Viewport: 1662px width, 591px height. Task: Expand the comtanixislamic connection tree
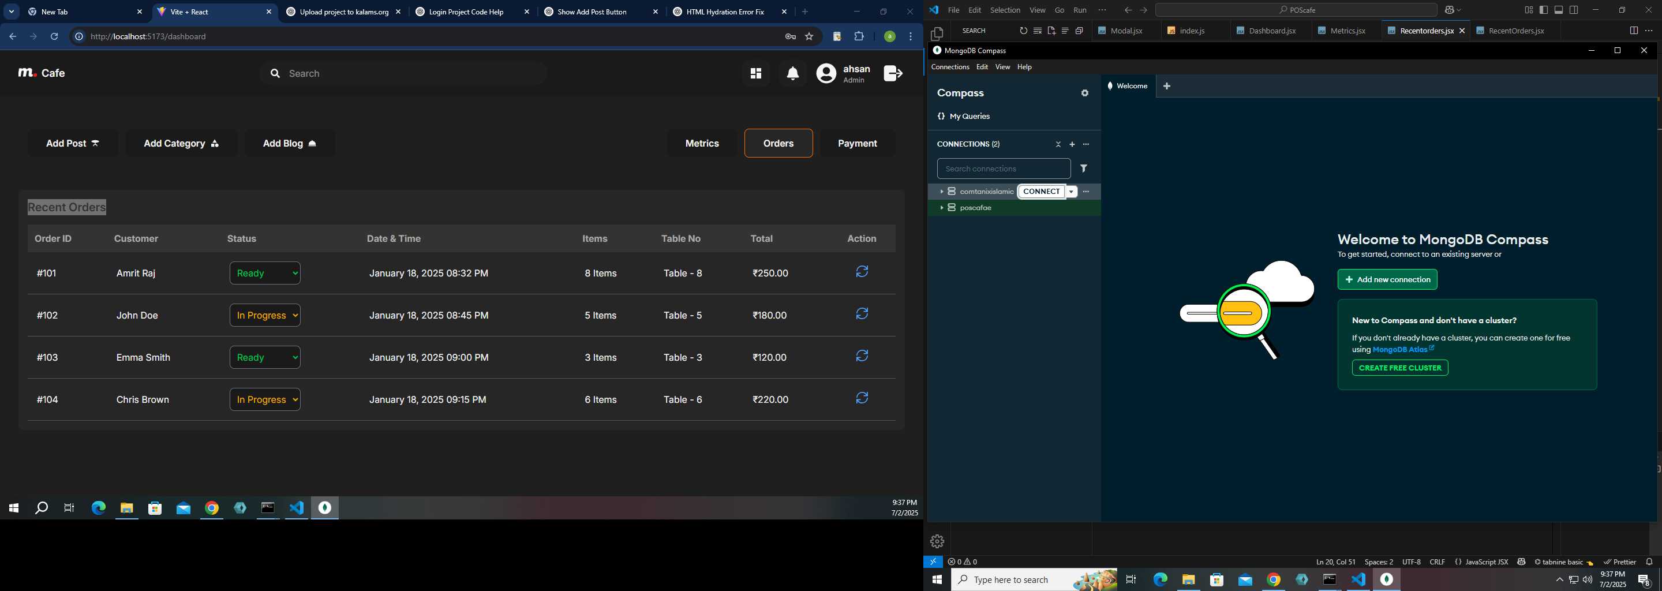click(x=941, y=192)
